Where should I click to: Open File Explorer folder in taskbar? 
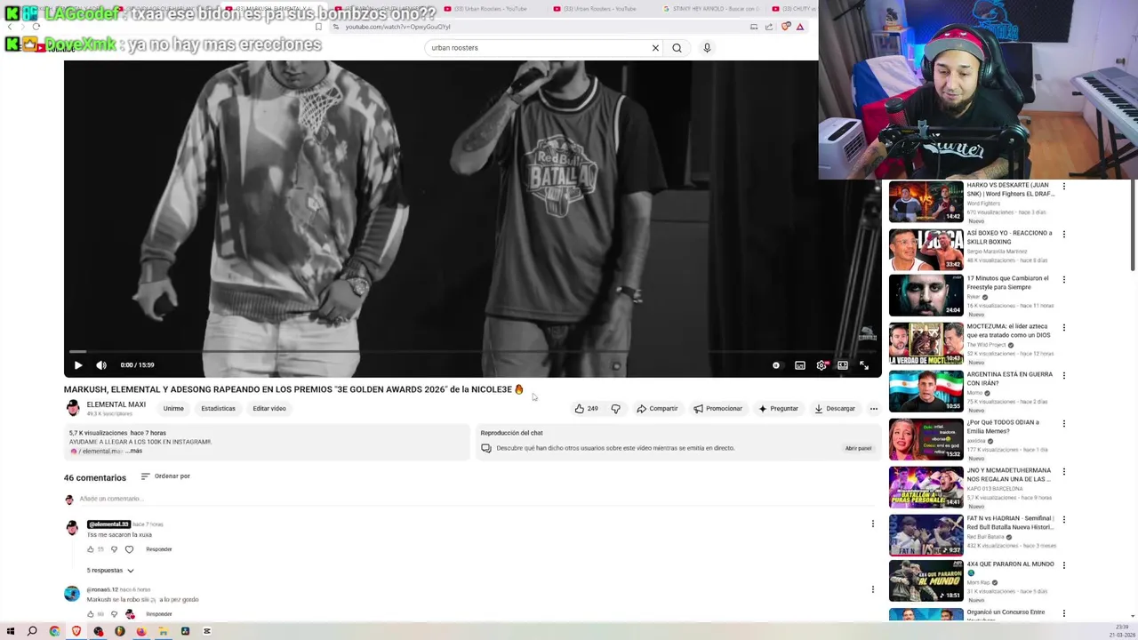(164, 631)
